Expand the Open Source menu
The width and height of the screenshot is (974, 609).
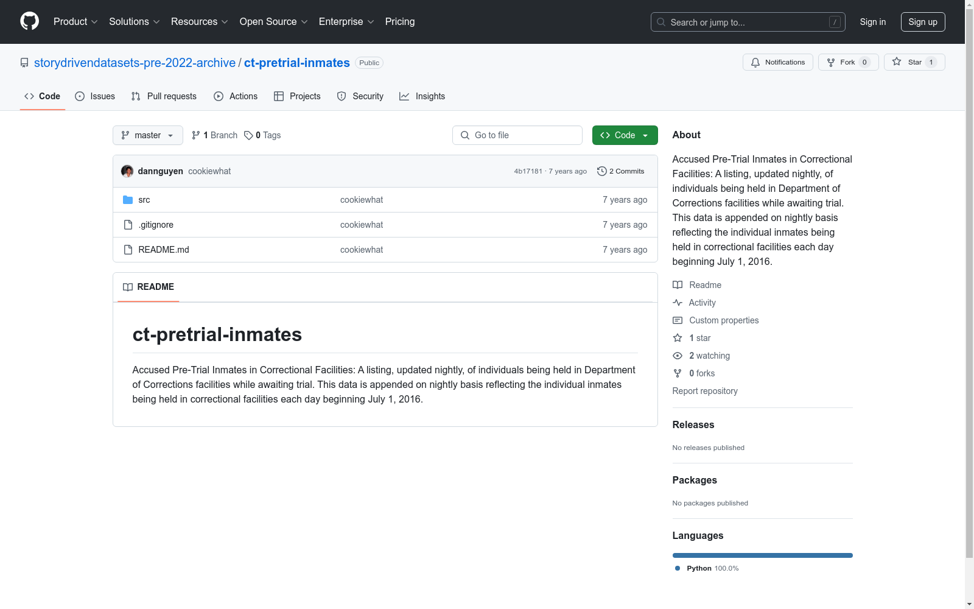click(274, 21)
